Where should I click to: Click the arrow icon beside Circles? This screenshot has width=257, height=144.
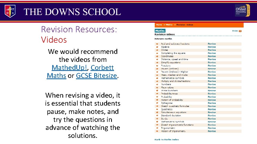(157, 50)
